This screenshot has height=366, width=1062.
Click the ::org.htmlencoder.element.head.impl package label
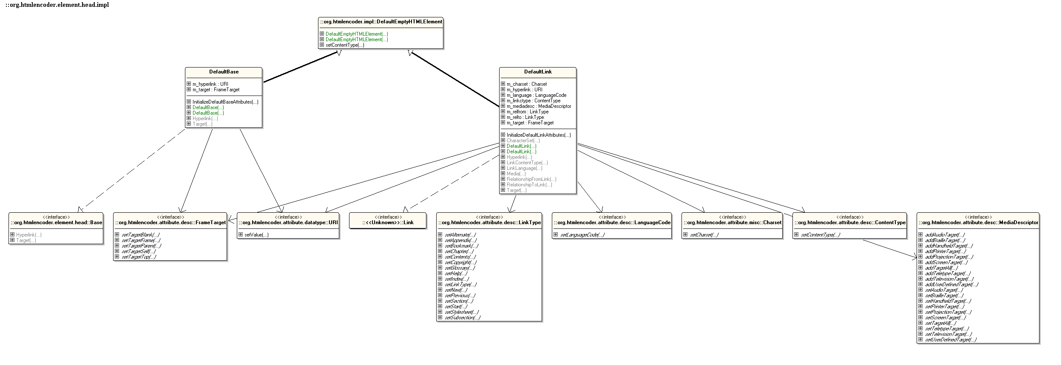(57, 5)
